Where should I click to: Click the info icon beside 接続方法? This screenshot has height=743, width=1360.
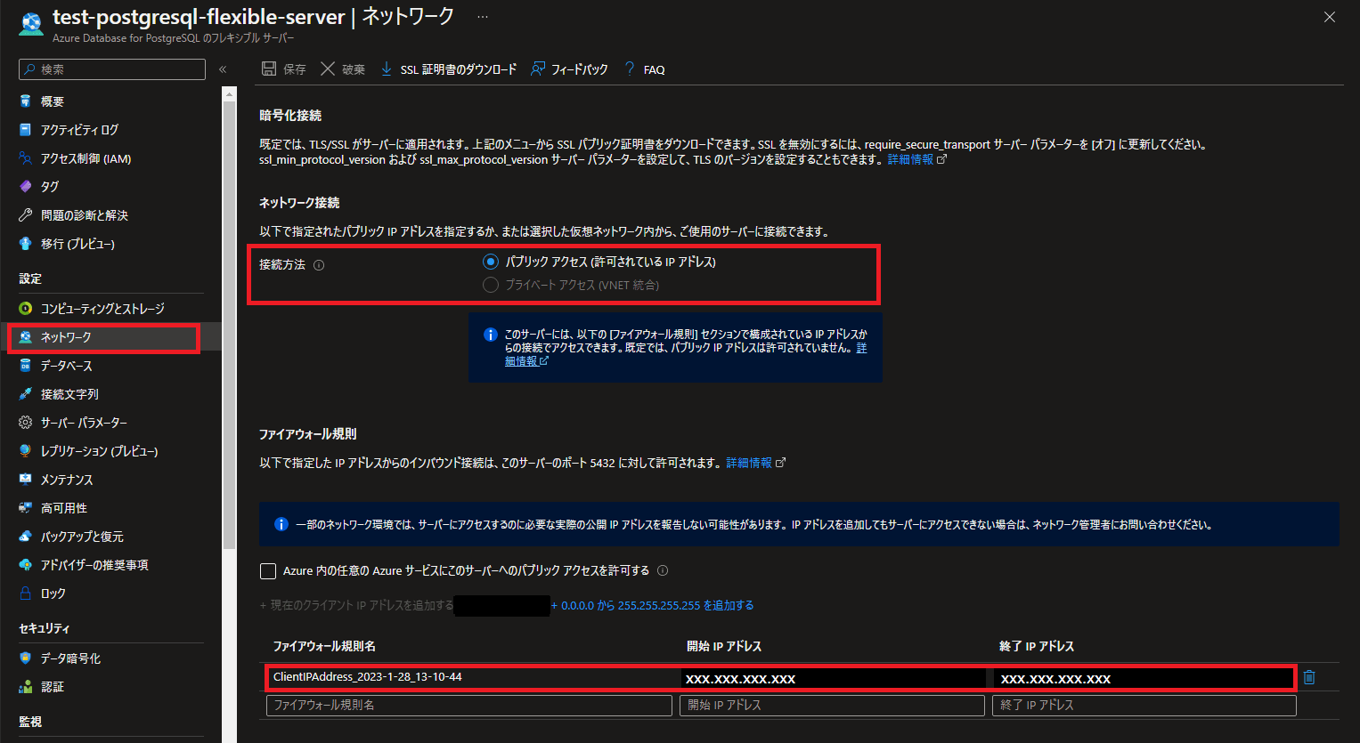(319, 265)
